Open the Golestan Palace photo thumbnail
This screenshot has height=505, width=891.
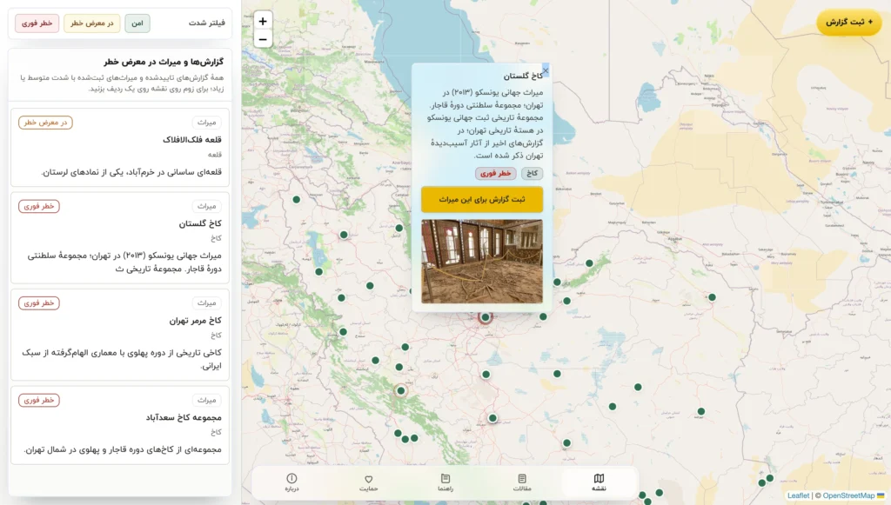[482, 261]
